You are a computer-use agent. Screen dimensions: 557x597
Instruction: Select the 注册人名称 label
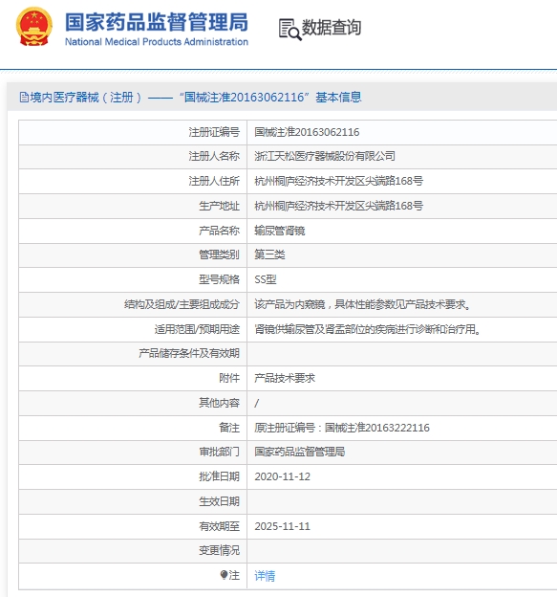point(214,156)
